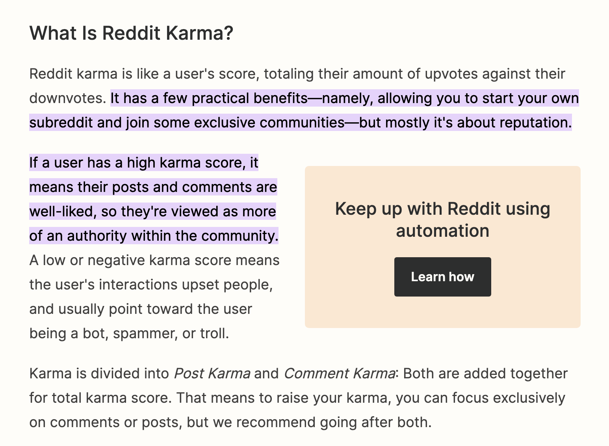Image resolution: width=609 pixels, height=446 pixels.
Task: Click the text "Karma is divided into"
Action: 99,373
